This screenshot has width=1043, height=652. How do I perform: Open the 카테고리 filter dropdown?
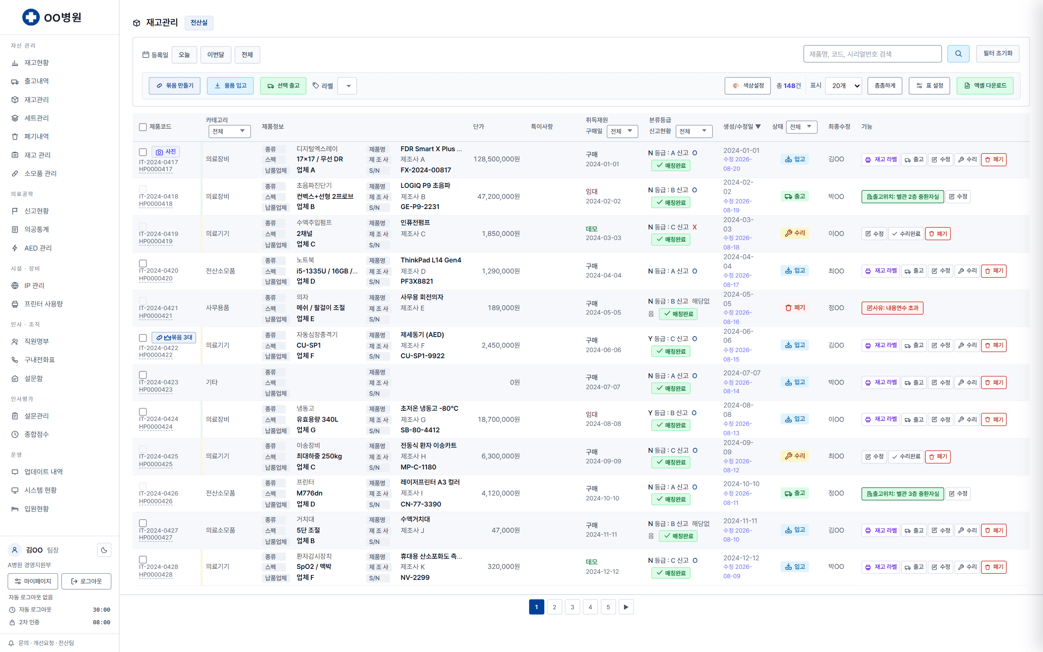tap(229, 132)
